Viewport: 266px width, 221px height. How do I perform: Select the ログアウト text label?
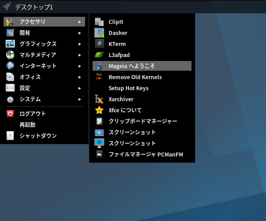33,114
